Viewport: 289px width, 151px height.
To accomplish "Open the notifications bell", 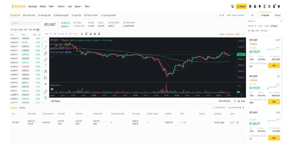I will [260, 6].
